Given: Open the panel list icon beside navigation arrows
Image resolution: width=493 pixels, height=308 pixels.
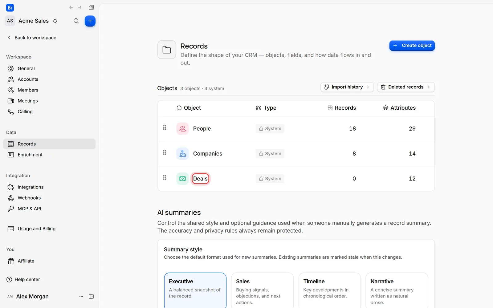Looking at the screenshot, I should pos(91,7).
